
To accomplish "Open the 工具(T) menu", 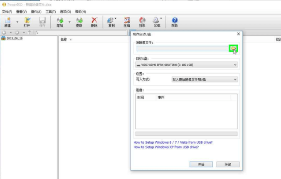I will coord(51,12).
